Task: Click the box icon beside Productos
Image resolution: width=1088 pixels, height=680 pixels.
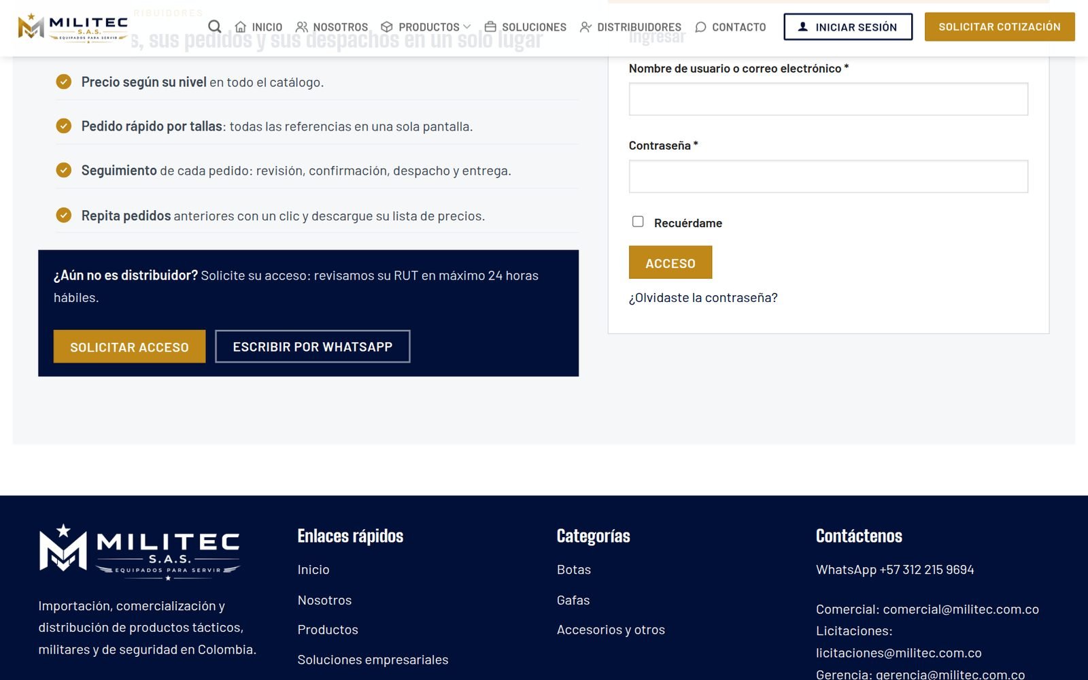Action: 387,27
